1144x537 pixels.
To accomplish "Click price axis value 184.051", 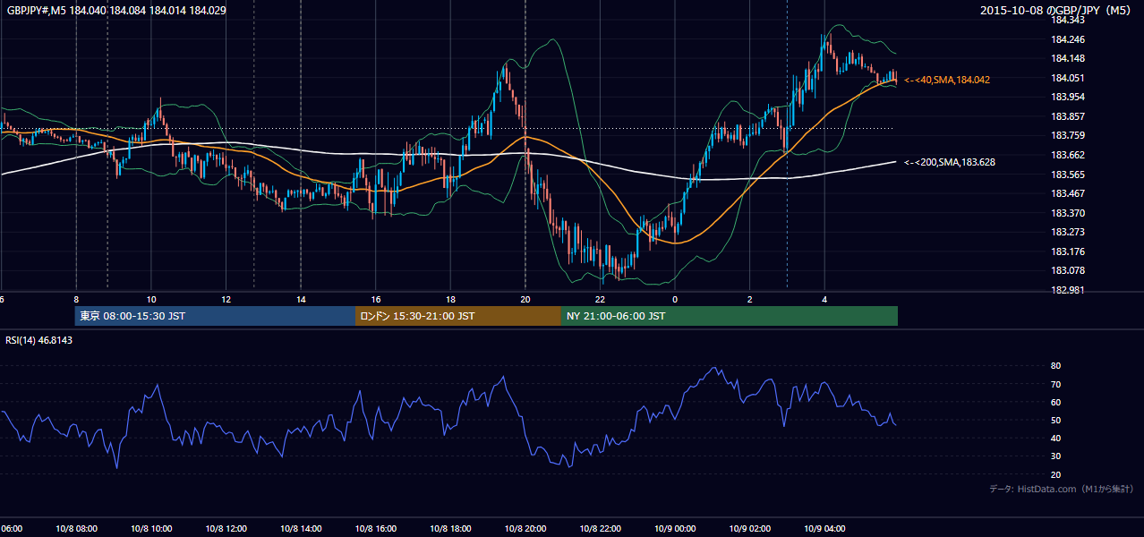I will click(x=1067, y=78).
